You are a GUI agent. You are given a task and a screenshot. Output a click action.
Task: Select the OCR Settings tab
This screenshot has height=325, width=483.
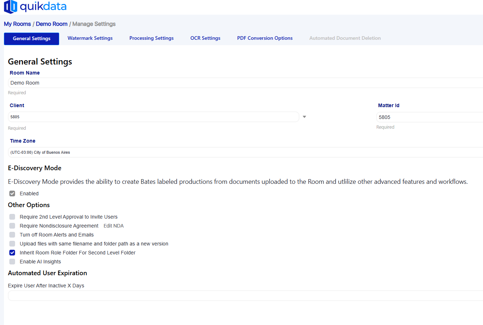click(205, 38)
